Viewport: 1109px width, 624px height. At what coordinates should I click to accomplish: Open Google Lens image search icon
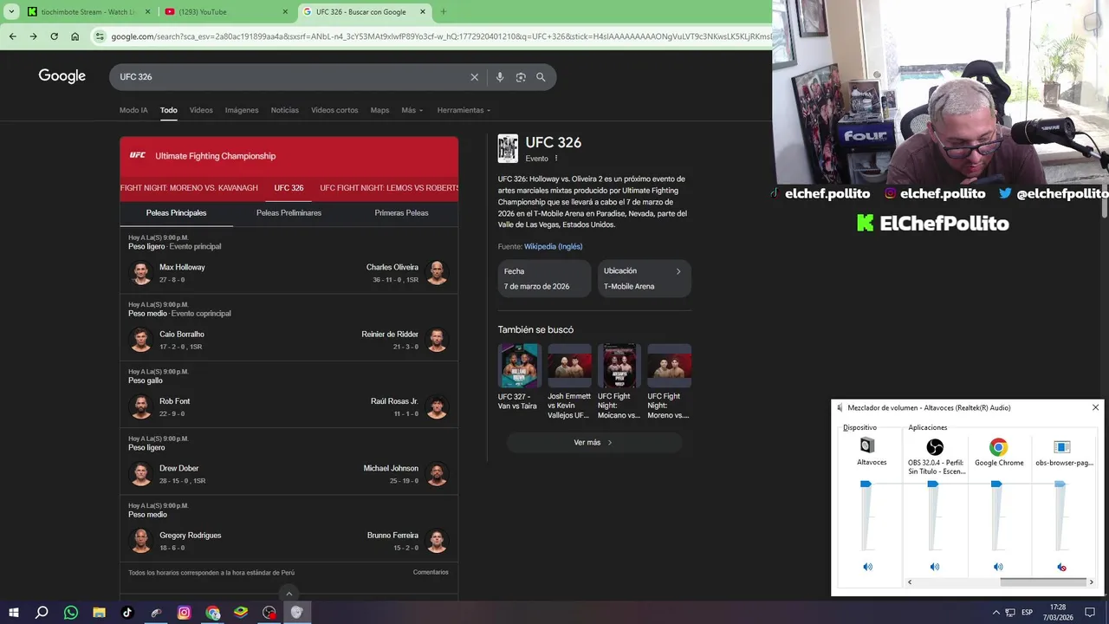(x=521, y=77)
